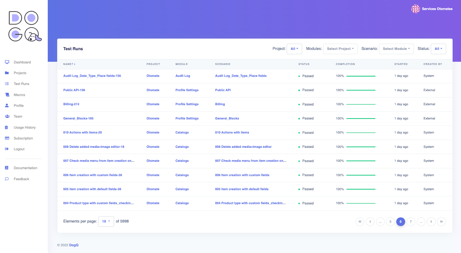Click the Logout arrow icon
Screen dimensions: 461x253
pyautogui.click(x=7, y=149)
